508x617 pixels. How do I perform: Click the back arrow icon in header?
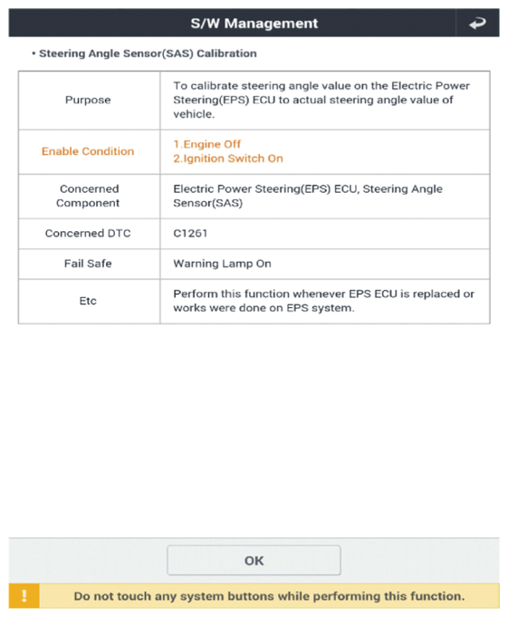tap(477, 24)
